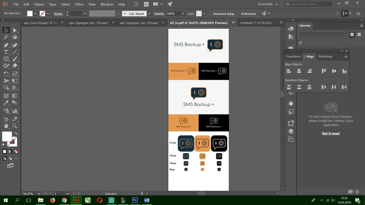The height and width of the screenshot is (205, 365).
Task: Open the Essentials workspace dropdown
Action: (x=268, y=4)
